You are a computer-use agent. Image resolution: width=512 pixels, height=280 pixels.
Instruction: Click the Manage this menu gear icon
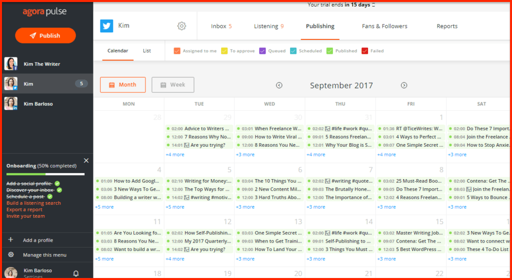click(x=10, y=255)
